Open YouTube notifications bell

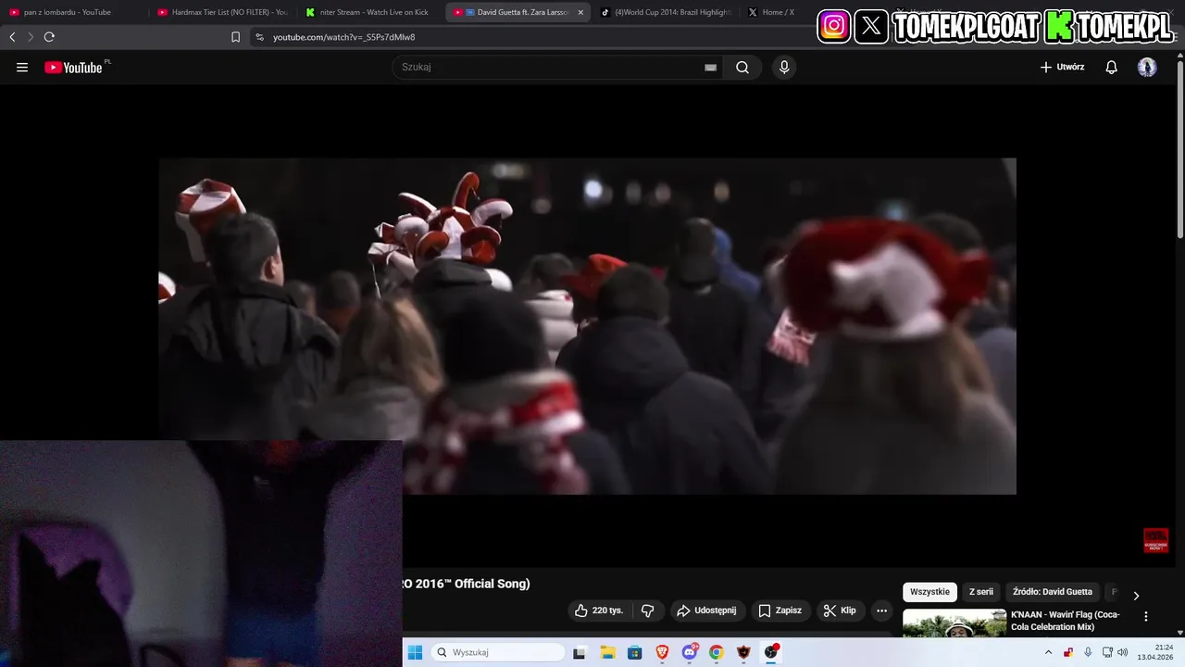(1111, 68)
